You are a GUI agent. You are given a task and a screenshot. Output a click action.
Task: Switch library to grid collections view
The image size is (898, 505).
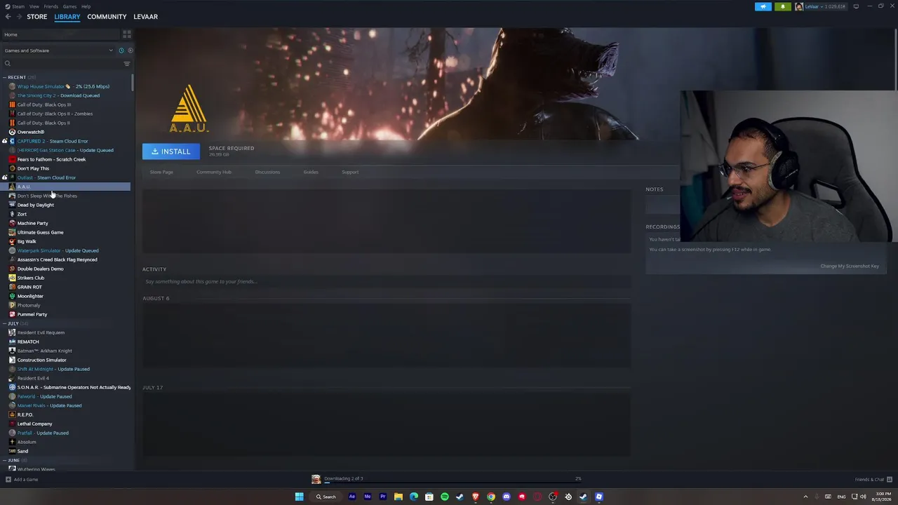click(x=127, y=34)
